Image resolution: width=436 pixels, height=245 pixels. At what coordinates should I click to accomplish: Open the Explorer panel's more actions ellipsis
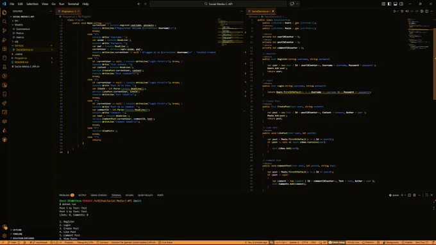[x=51, y=12]
